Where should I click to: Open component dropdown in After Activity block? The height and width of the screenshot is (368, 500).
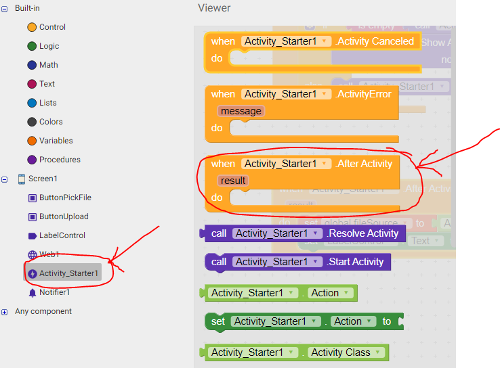(325, 164)
